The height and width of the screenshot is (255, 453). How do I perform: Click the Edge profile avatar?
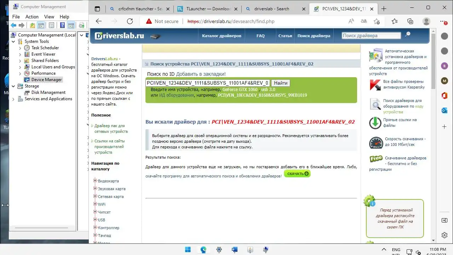426,21
